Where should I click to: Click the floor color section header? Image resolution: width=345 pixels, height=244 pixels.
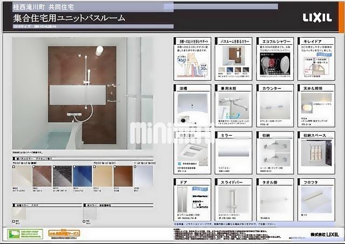(118, 205)
